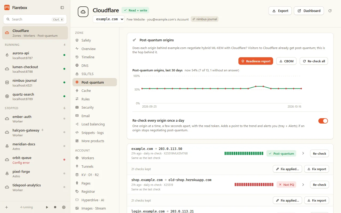
Task: Open Cache using the bolt icon
Action: 77,91
